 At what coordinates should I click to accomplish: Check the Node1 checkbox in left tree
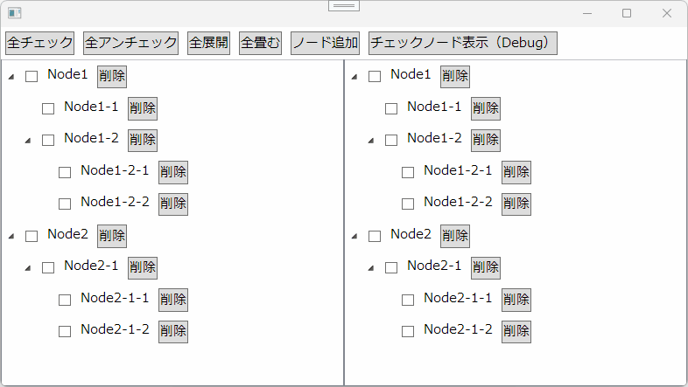[32, 77]
